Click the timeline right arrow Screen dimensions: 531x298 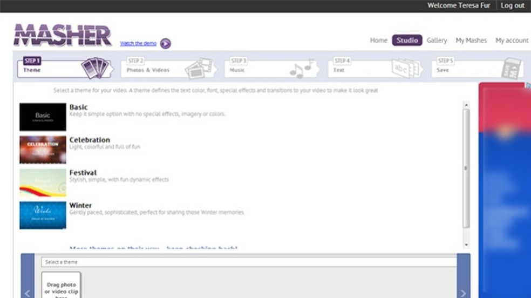tap(463, 293)
